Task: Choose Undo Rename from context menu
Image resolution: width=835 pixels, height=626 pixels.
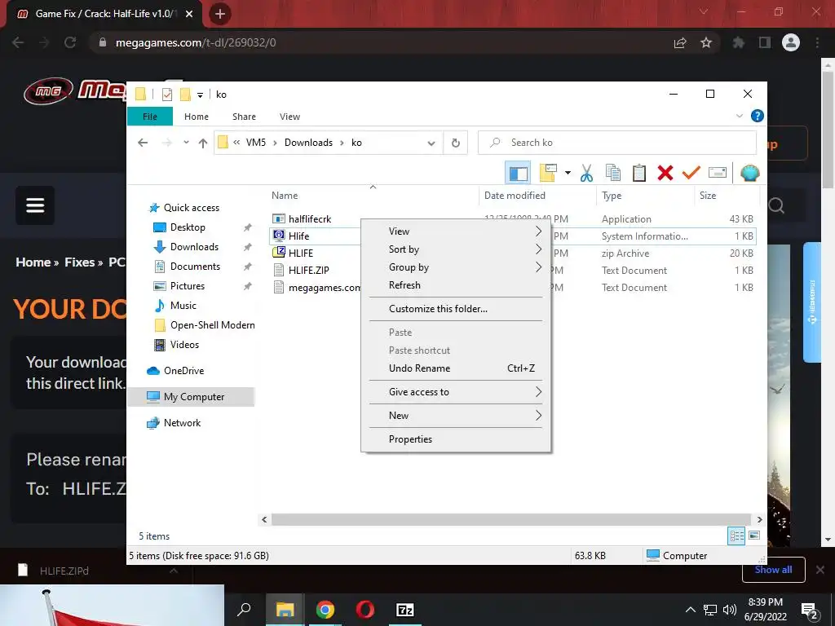Action: [x=456, y=368]
